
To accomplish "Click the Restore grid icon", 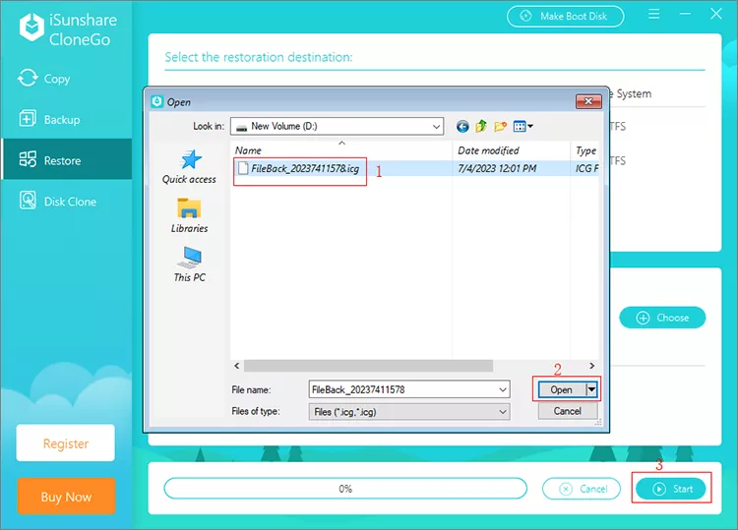I will (x=28, y=159).
